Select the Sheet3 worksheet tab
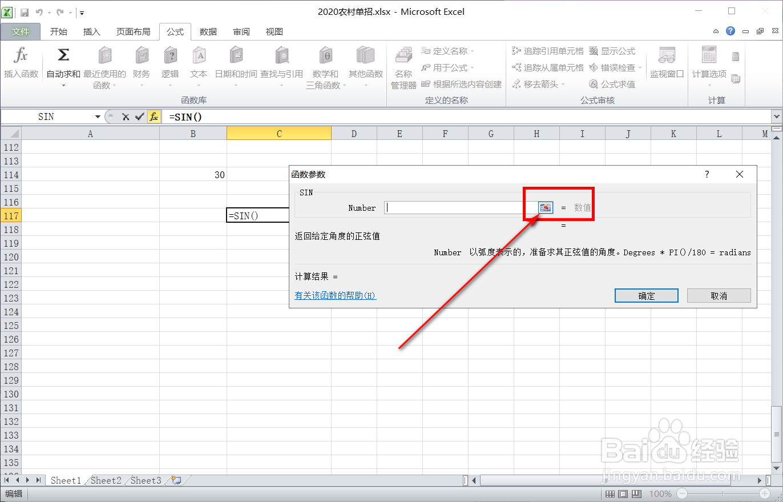This screenshot has width=783, height=502. 146,480
